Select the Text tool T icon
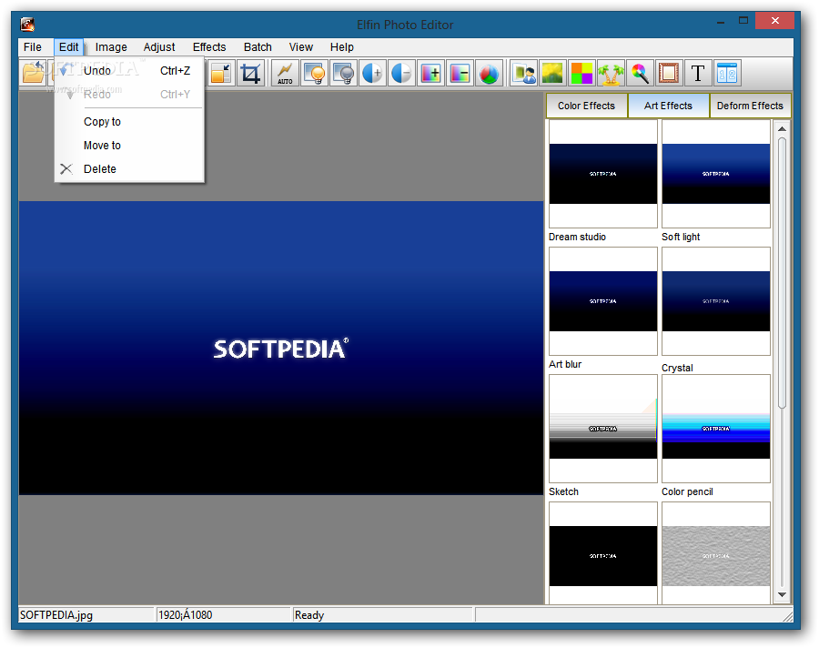 point(698,73)
